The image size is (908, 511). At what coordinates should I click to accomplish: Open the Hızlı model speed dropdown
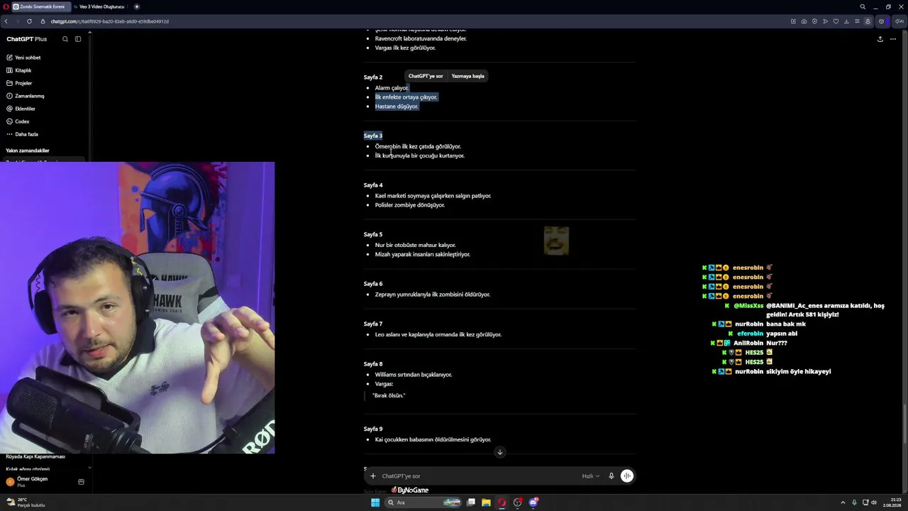[590, 476]
